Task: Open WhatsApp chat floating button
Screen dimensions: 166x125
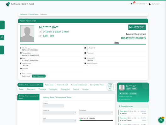Action: pyautogui.click(x=161, y=120)
